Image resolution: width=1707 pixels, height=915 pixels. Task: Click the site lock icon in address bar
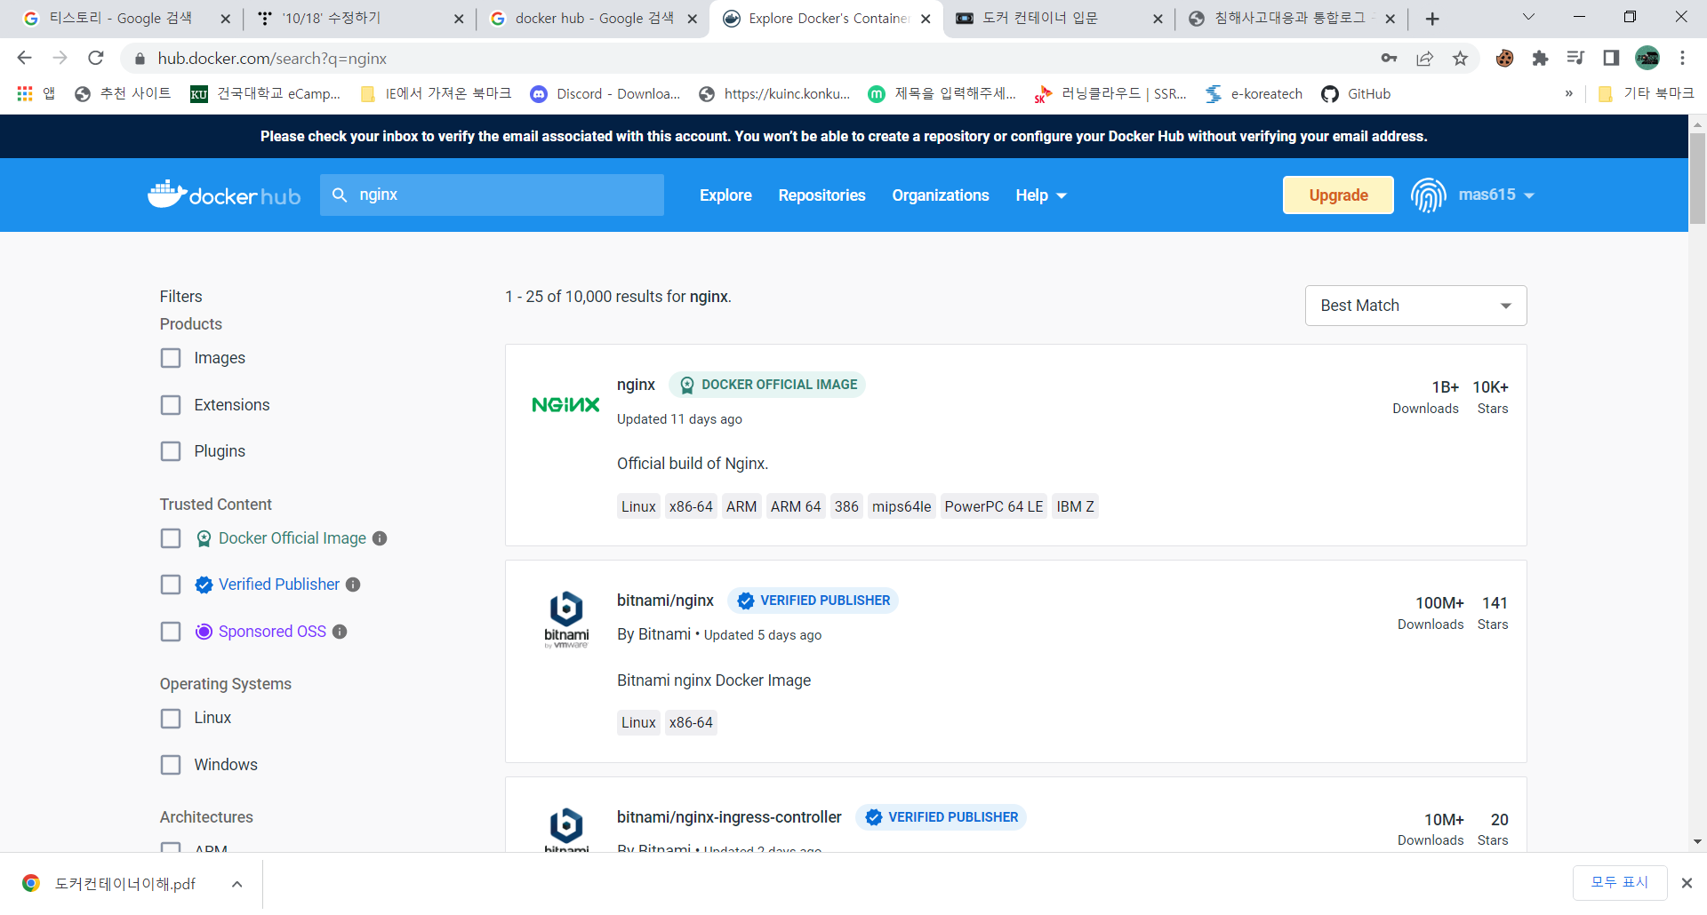(x=140, y=58)
